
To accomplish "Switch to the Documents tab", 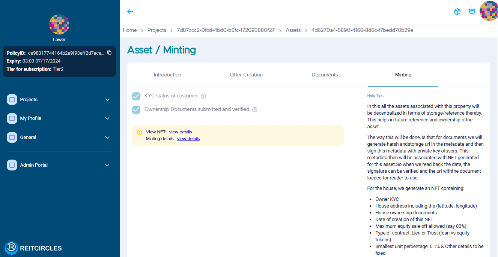I will [x=325, y=75].
